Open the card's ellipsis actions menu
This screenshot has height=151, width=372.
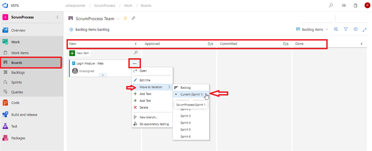pos(134,64)
